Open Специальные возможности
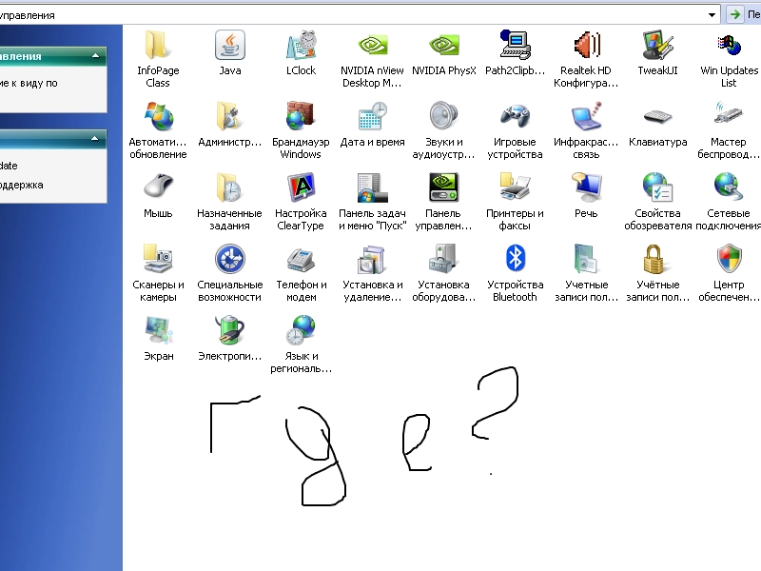Image resolution: width=761 pixels, height=571 pixels. [229, 259]
